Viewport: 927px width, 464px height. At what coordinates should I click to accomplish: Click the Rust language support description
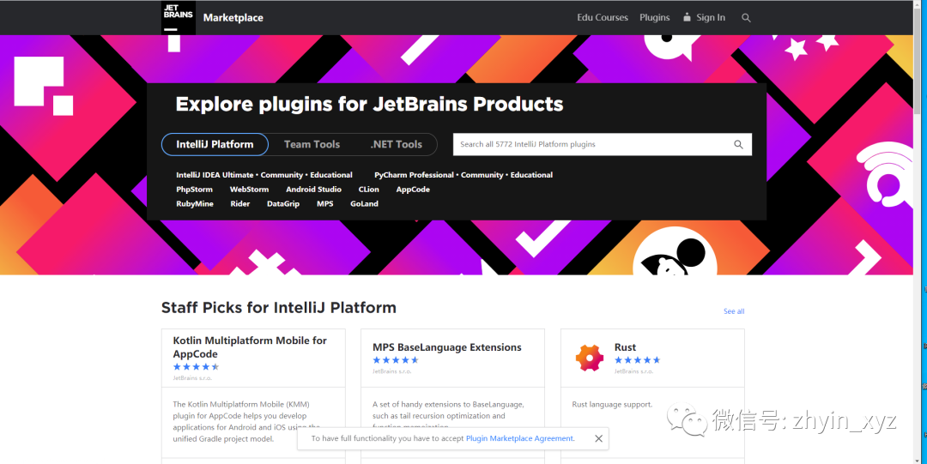[613, 404]
